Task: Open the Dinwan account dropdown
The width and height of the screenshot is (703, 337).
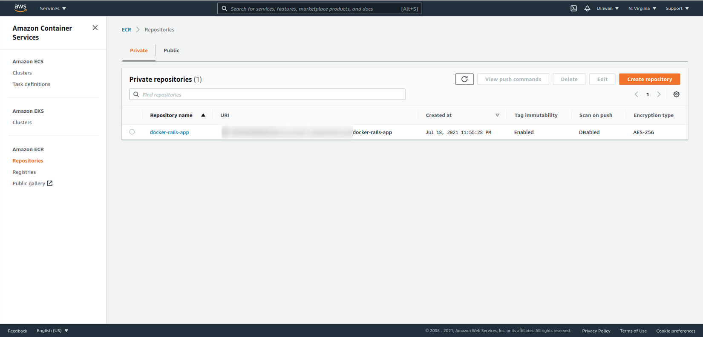Action: coord(608,9)
